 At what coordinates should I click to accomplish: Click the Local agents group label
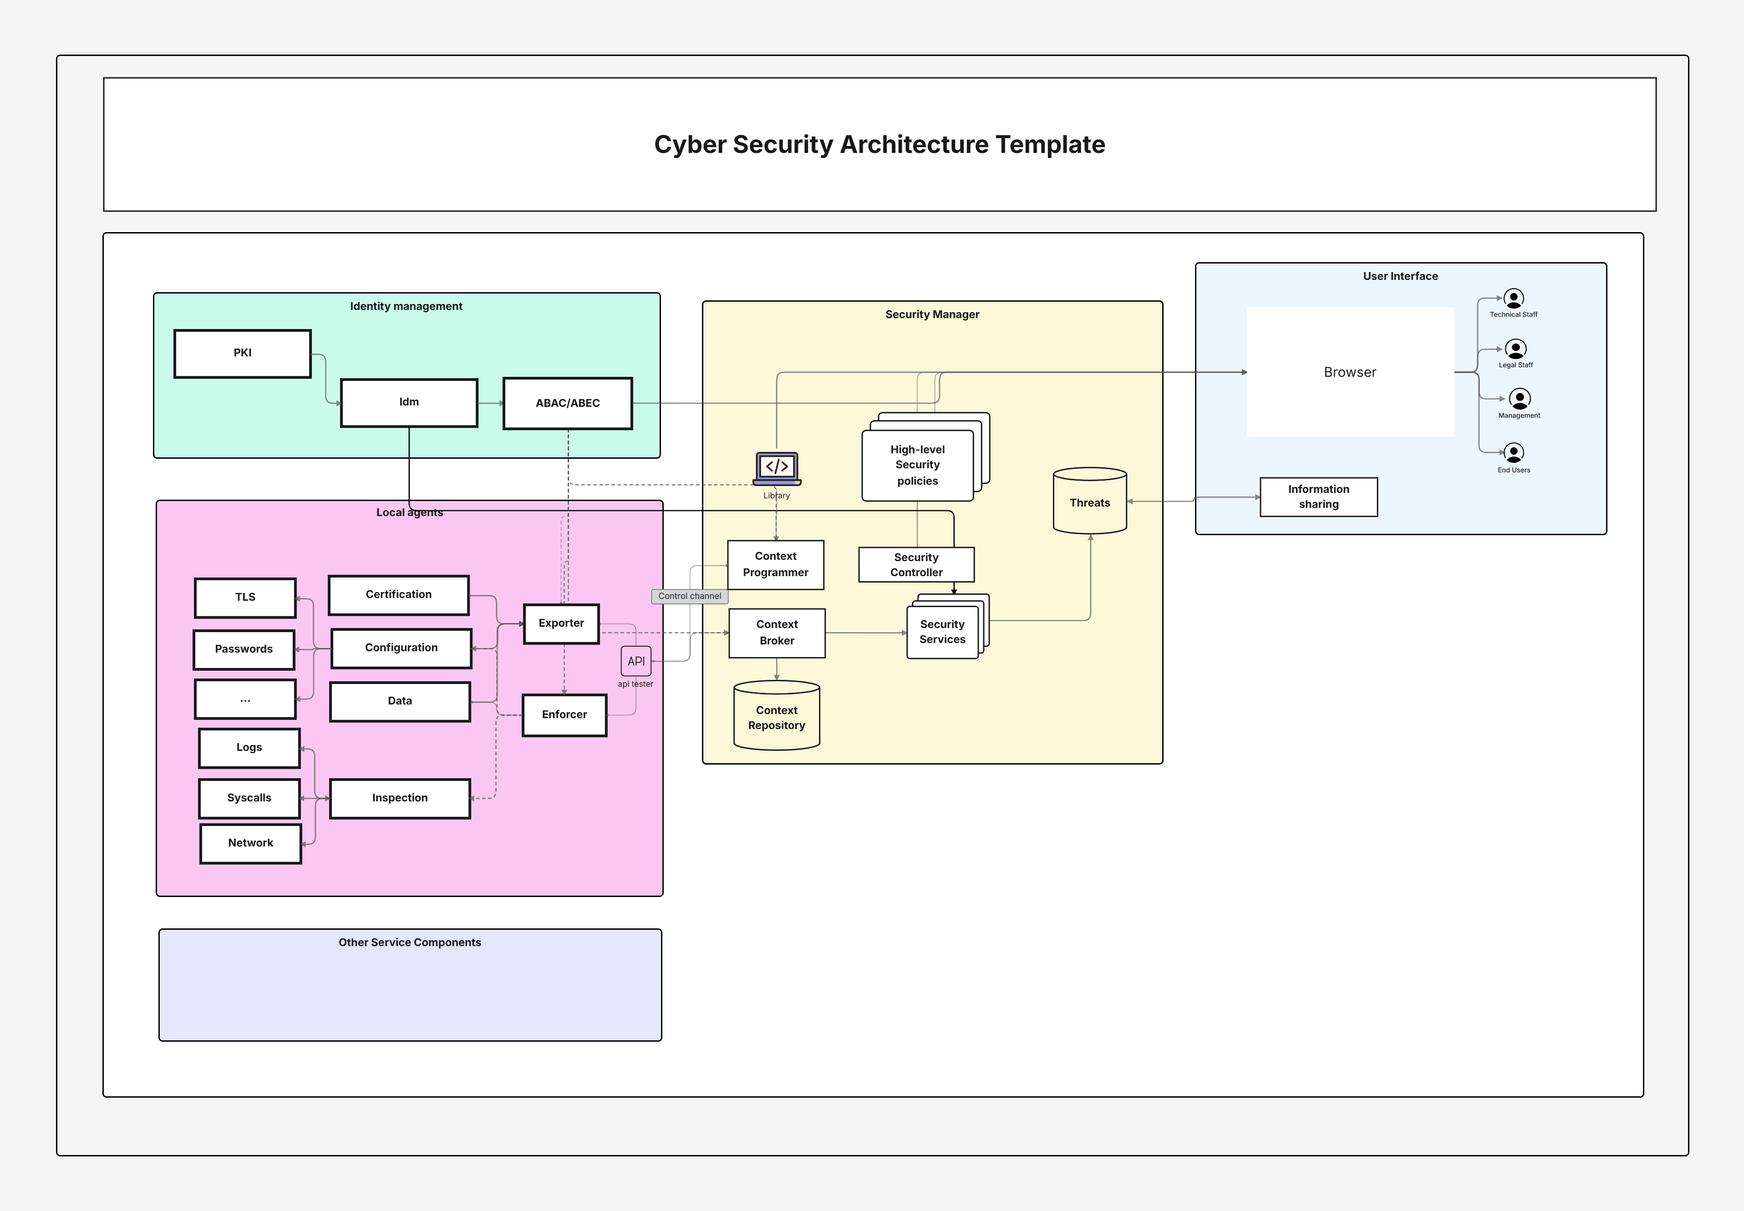tap(410, 512)
